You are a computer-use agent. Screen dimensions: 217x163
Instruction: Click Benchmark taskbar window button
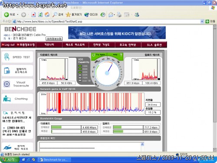click(54, 160)
